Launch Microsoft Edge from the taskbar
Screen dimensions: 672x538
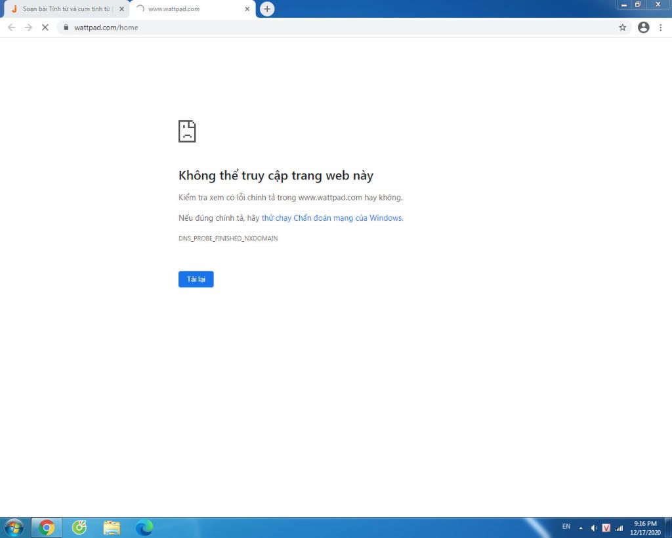tap(144, 527)
